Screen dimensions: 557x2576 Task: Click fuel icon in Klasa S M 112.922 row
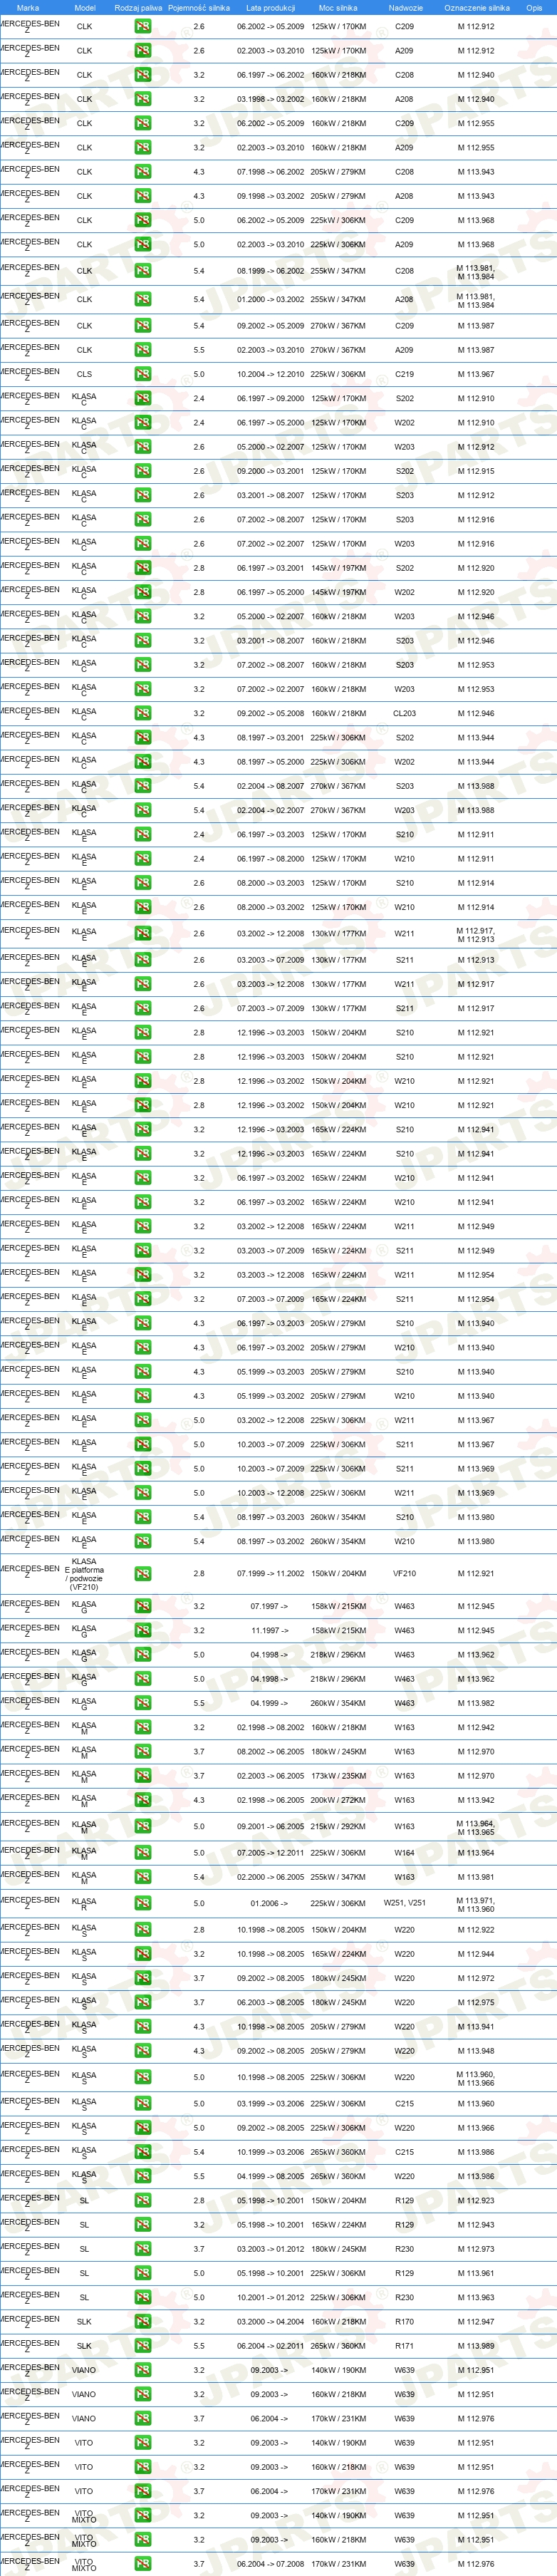tap(143, 1930)
